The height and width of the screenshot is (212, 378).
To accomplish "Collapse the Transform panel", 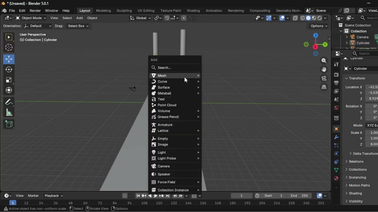I will tap(347, 78).
